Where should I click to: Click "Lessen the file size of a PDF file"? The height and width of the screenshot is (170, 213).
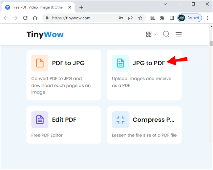click(x=144, y=135)
